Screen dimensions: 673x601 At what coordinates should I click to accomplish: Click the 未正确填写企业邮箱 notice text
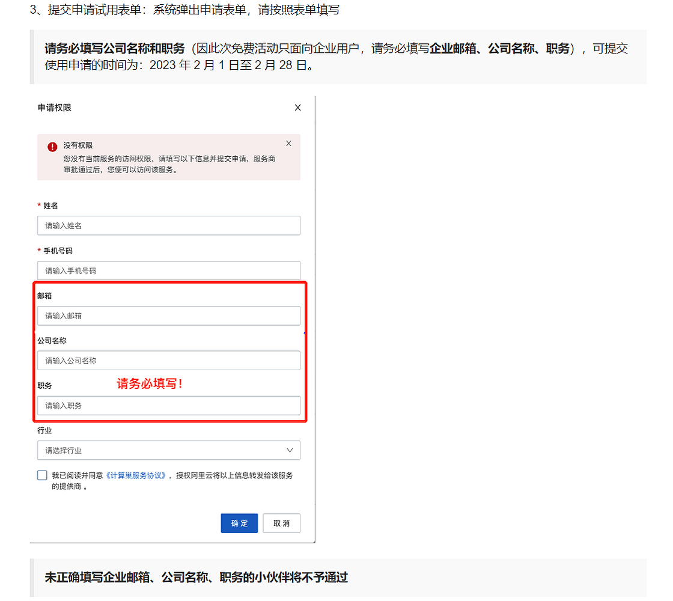pos(196,578)
